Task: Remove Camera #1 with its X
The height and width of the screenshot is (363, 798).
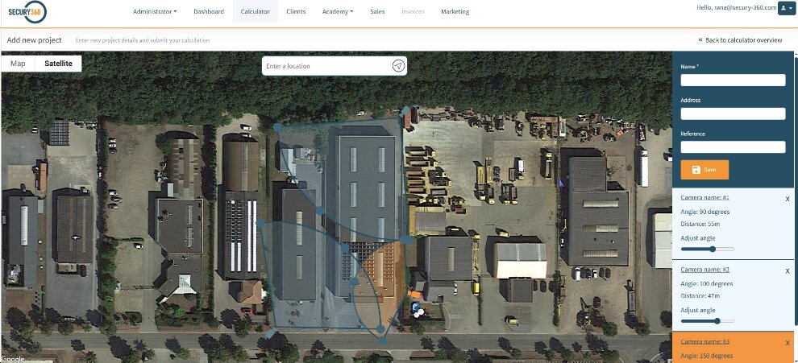Action: 788,199
